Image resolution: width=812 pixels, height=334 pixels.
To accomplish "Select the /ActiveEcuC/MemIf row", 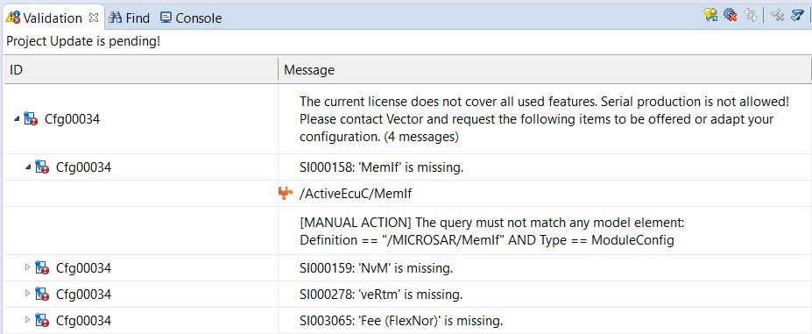I will (406, 194).
